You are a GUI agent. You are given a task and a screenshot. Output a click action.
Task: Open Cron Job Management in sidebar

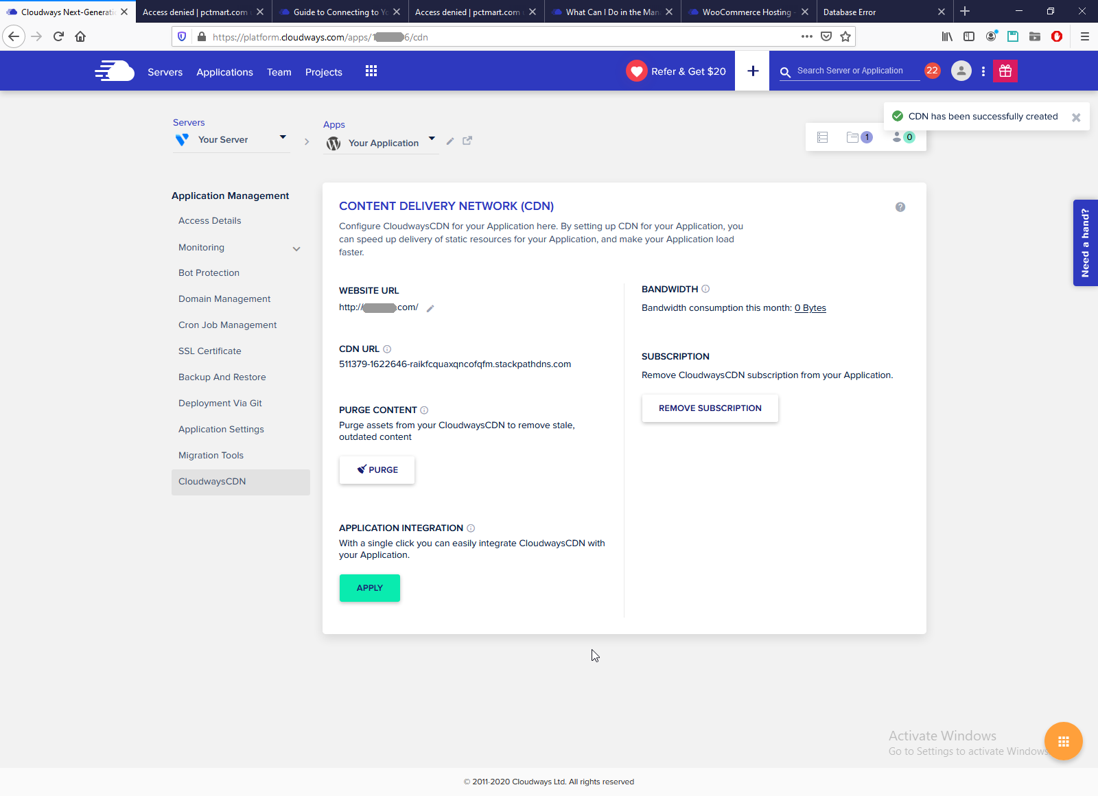(x=228, y=325)
